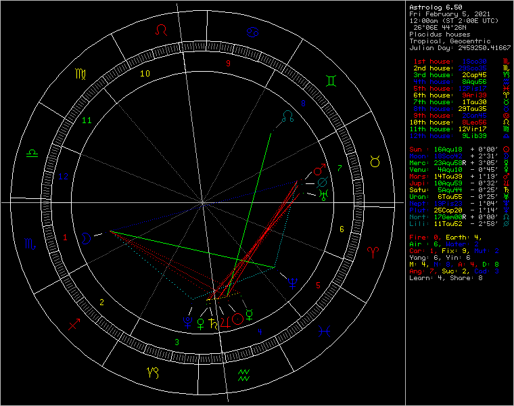Select the 'Mars: 14Tau39' row
Image resolution: width=514 pixels, height=406 pixels.
pyautogui.click(x=460, y=177)
